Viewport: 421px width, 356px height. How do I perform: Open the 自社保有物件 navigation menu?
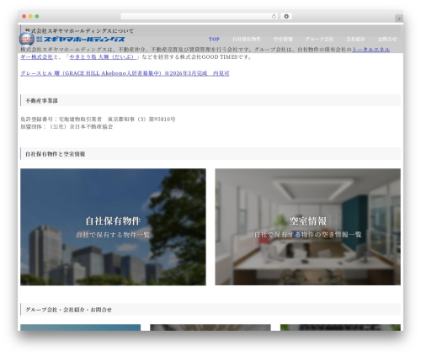click(247, 40)
